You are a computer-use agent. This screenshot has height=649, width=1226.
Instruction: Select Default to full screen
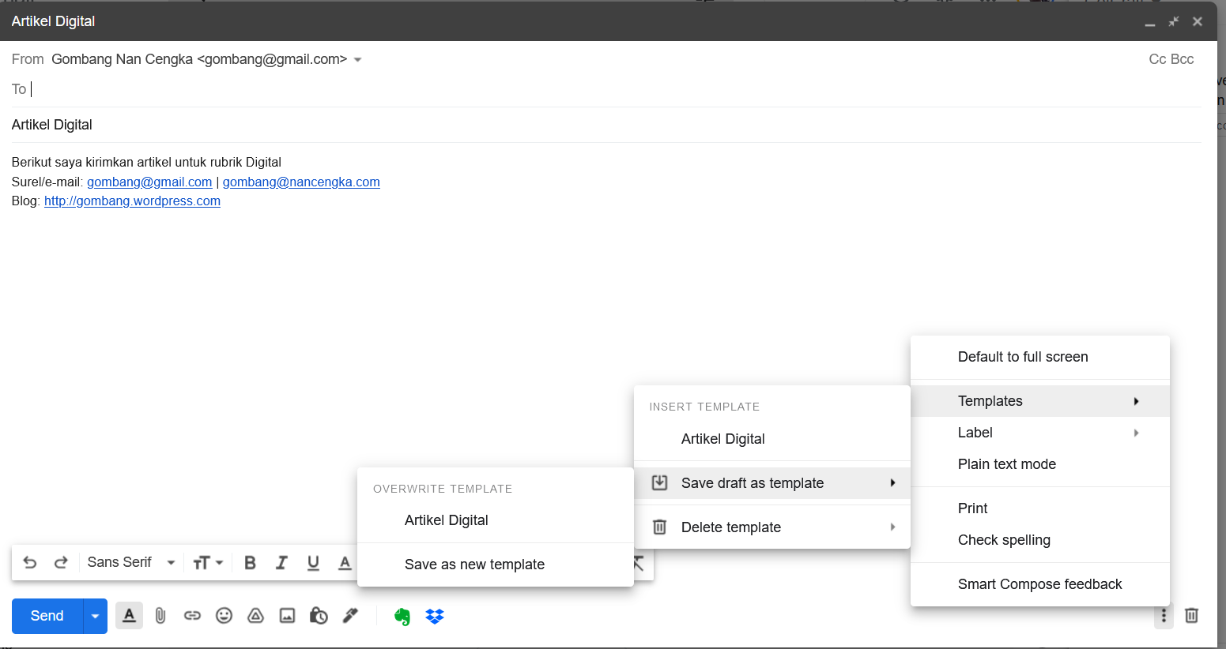click(x=1040, y=357)
